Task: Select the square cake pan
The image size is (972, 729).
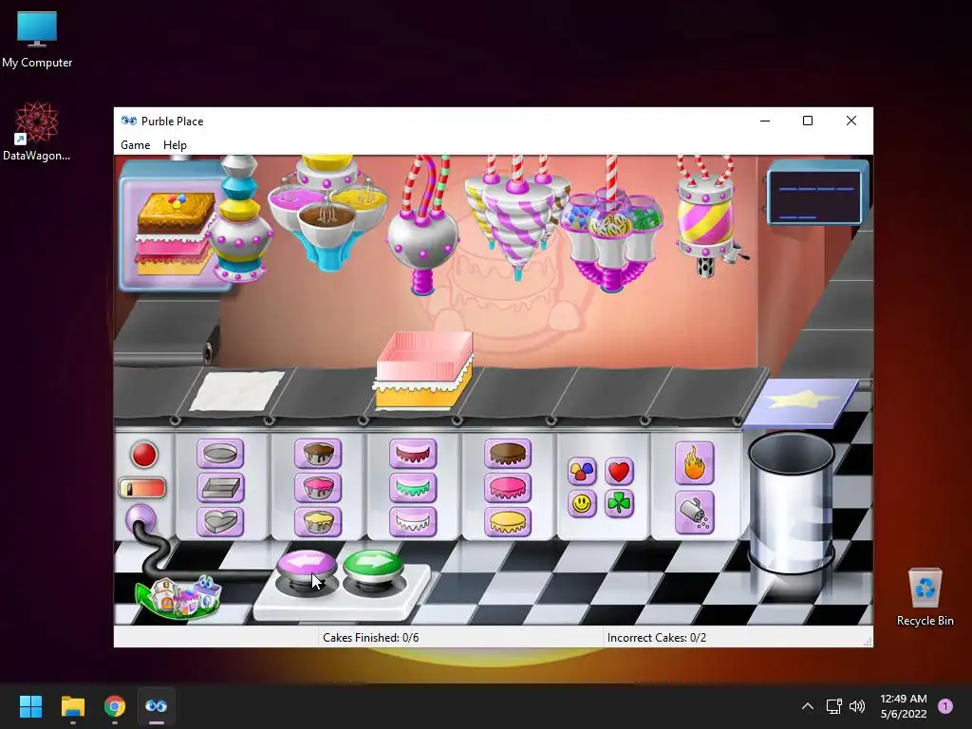Action: 220,488
